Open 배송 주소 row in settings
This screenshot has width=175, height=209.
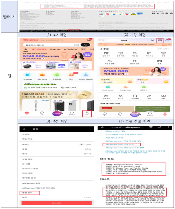(57, 139)
